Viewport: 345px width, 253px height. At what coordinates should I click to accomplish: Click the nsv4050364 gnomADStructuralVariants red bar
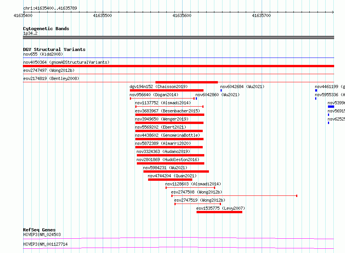(178, 66)
